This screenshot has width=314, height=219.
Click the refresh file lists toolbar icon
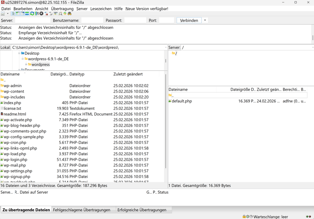(32, 14)
